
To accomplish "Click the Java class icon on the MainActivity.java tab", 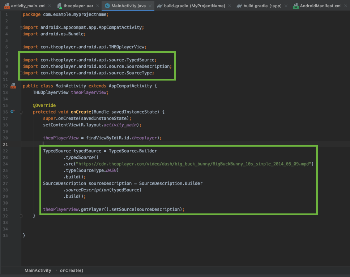I will [107, 6].
